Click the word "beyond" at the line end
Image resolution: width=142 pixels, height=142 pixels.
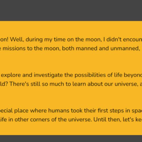click(133, 75)
